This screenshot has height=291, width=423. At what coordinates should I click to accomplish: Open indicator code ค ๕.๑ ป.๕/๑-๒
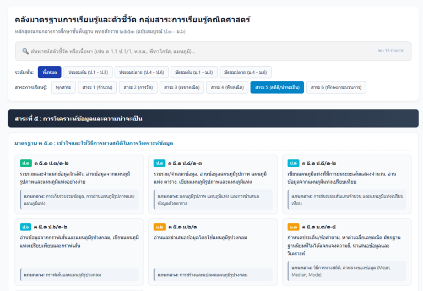tap(319, 163)
